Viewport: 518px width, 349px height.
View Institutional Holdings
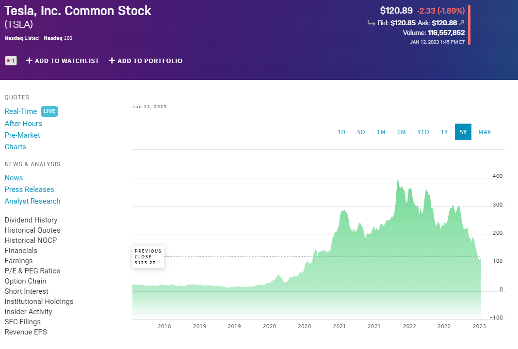coord(39,301)
